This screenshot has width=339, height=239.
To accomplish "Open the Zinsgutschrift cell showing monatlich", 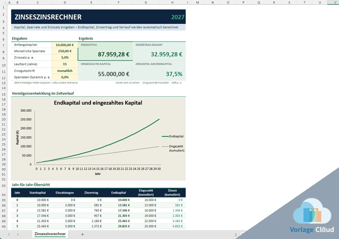I will tap(65, 71).
